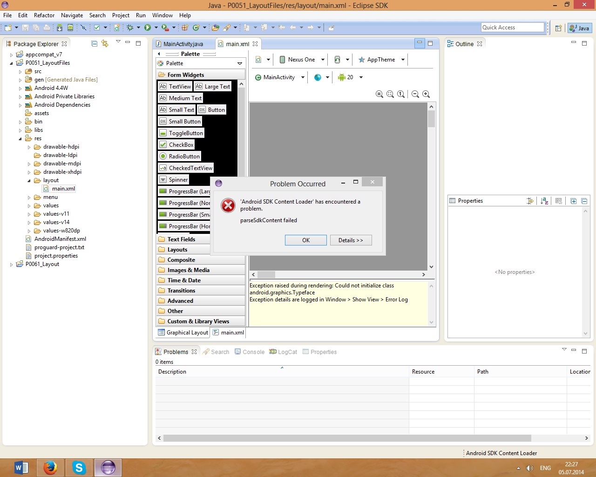Click Collapse All in Package Explorer

(x=95, y=43)
